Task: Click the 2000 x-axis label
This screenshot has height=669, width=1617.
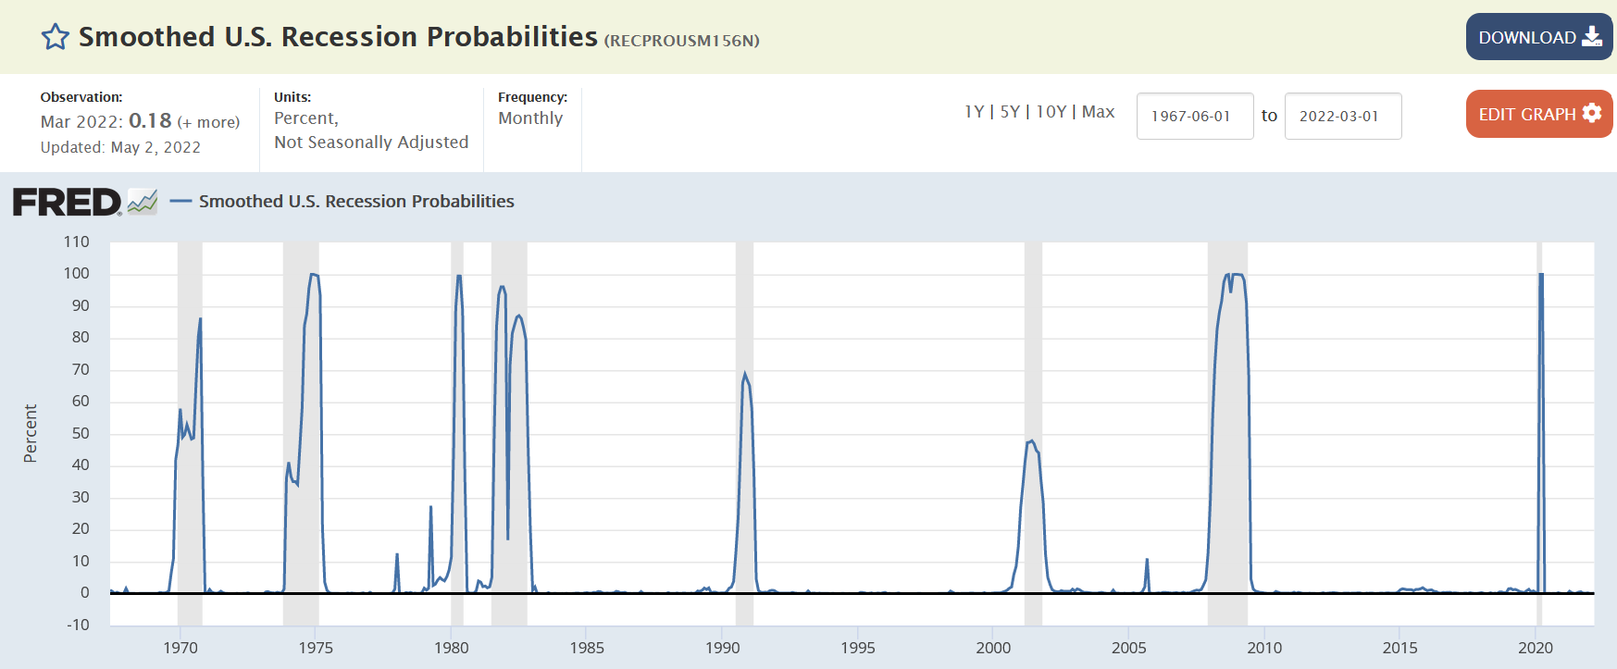Action: 993,648
